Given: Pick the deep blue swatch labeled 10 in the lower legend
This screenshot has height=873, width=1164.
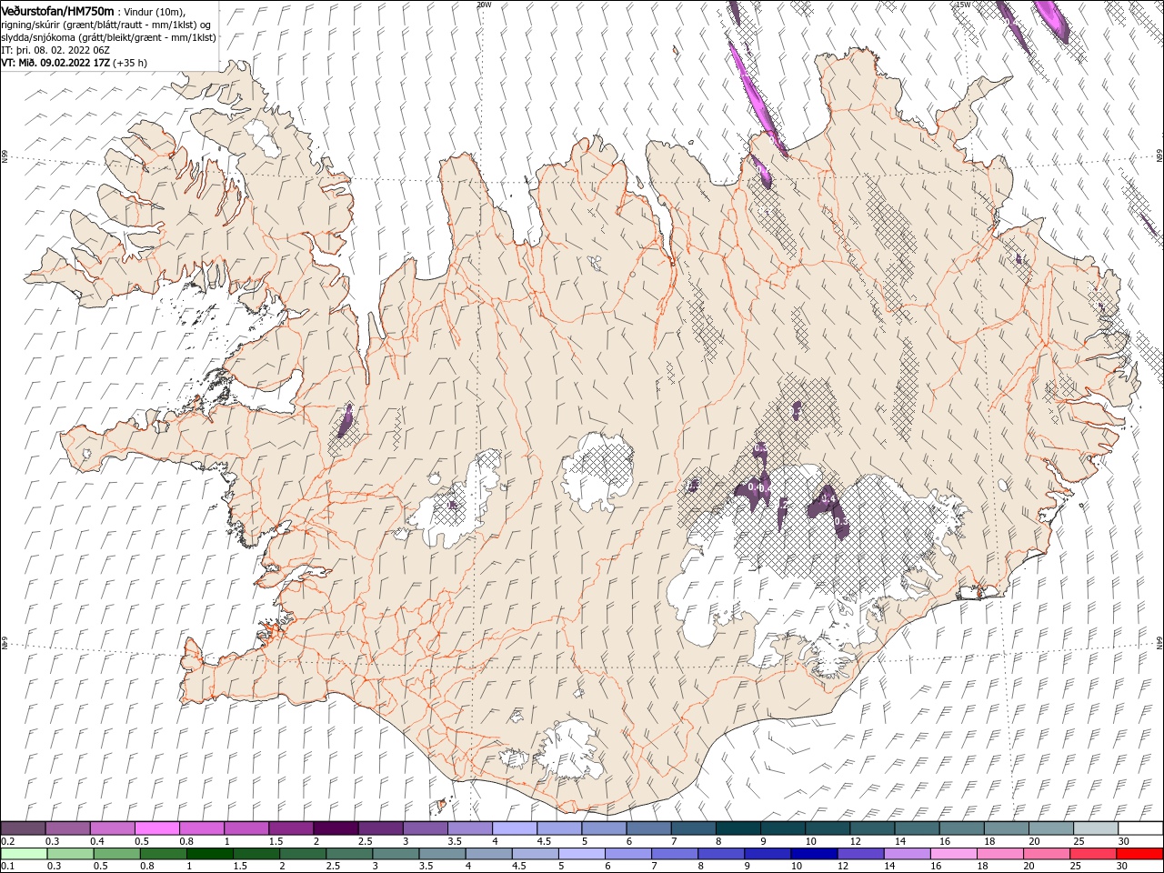Looking at the screenshot, I should [814, 854].
